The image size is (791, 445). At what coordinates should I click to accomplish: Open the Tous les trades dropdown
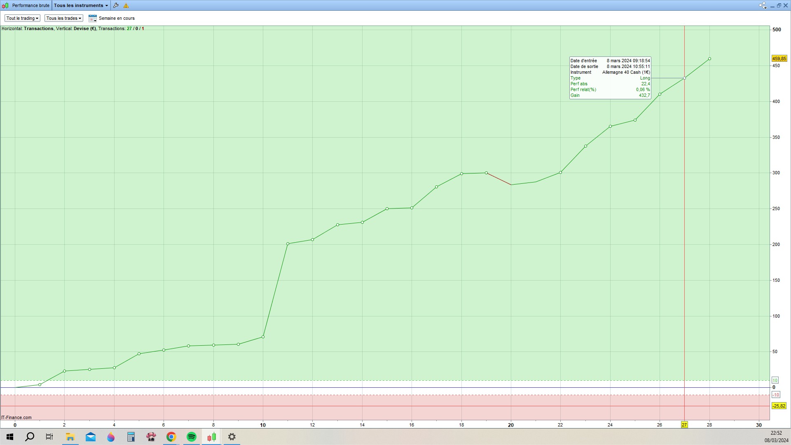(63, 18)
